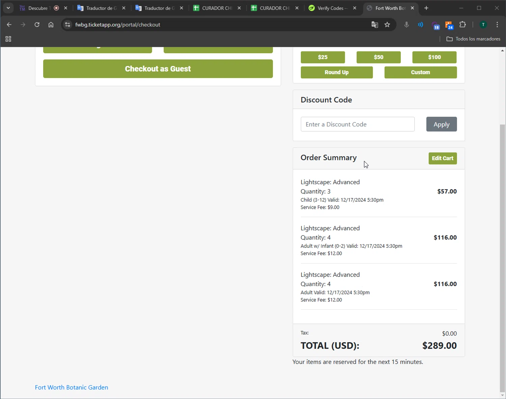This screenshot has width=506, height=399.
Task: Switch to the Verify Codes tab
Action: click(332, 8)
